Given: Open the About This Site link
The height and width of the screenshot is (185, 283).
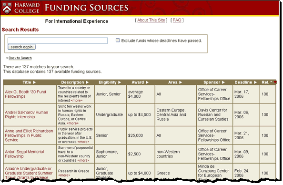Looking at the screenshot, I should 151,20.
